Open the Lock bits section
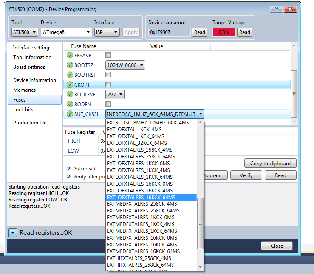Viewport: 314px width, 274px height. click(23, 110)
